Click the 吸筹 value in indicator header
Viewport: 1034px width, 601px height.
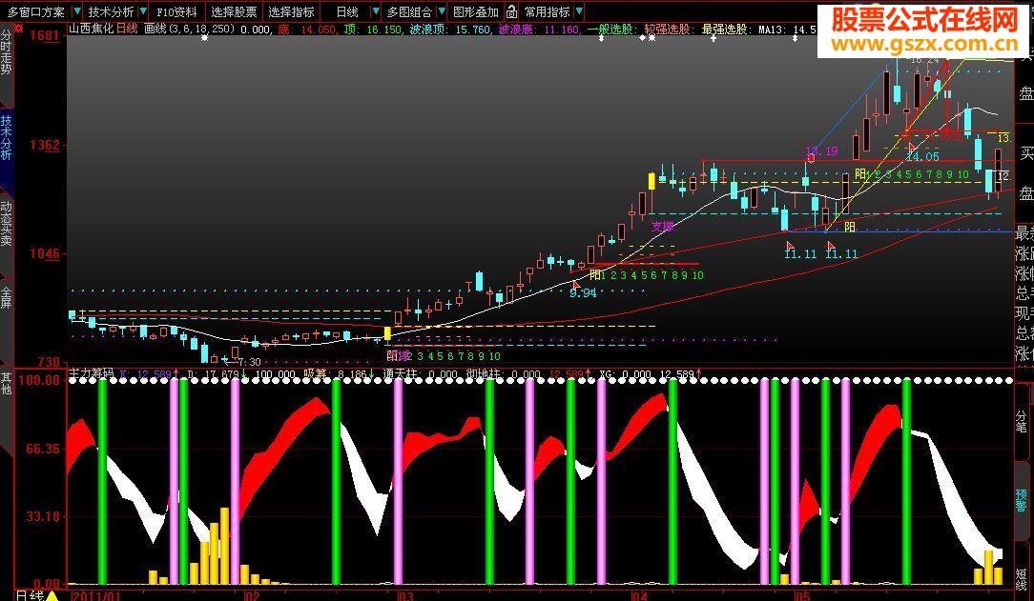[353, 374]
